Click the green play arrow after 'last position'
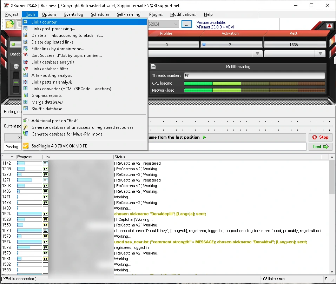Viewport: 336px width, 284px height. (x=204, y=137)
